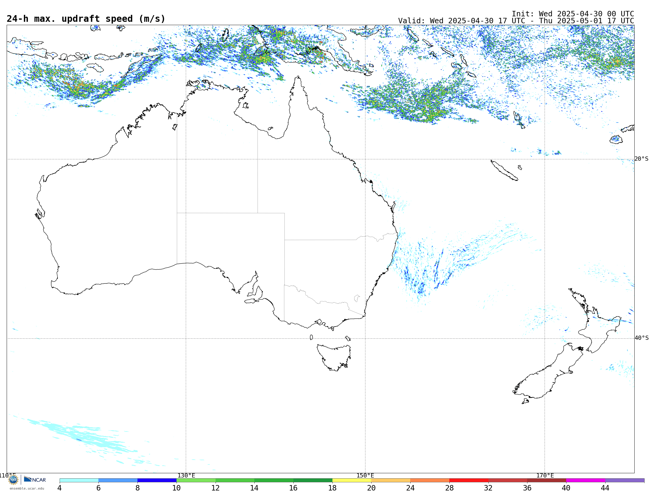The width and height of the screenshot is (654, 492).
Task: Pick the dark green 16–18 colorbar segment
Action: [x=313, y=481]
